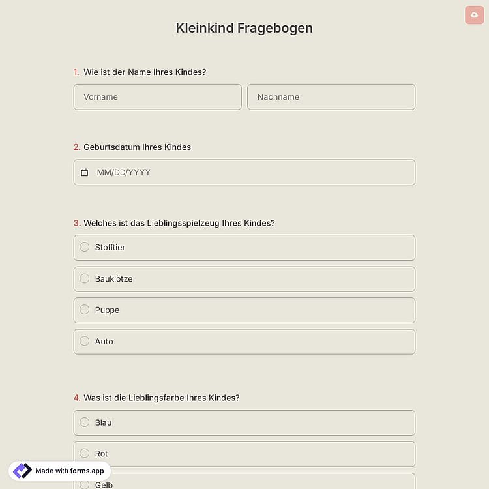This screenshot has height=489, width=489.
Task: Click the Stofftier option row box
Action: [x=244, y=248]
